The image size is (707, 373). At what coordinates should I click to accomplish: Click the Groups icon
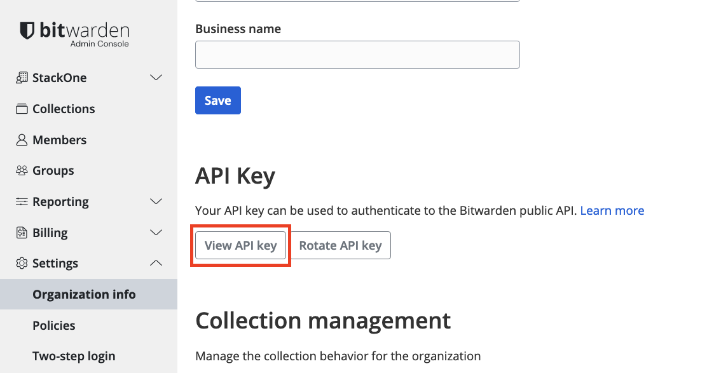pyautogui.click(x=21, y=170)
